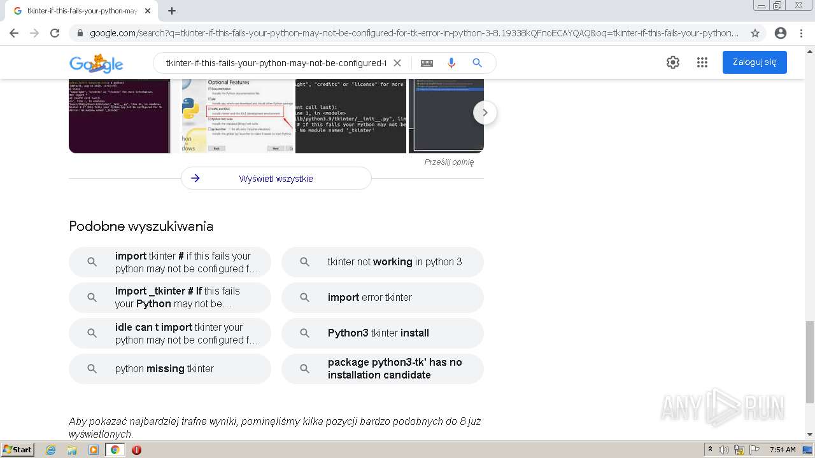Show next images with carousel arrow
The image size is (815, 458).
[485, 113]
